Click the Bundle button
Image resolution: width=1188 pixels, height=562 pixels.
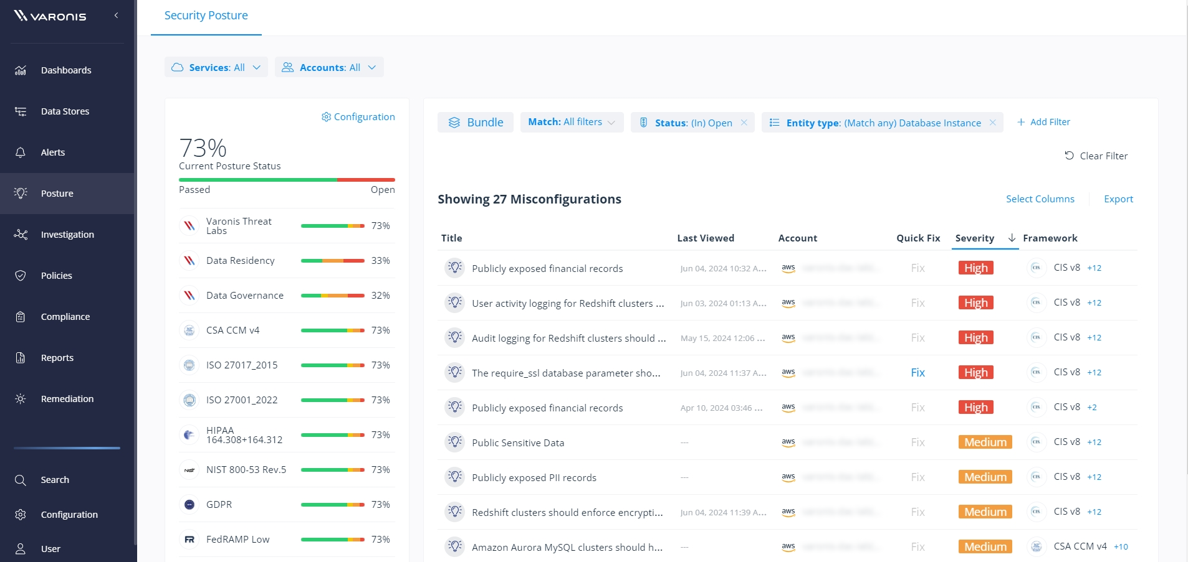click(476, 123)
